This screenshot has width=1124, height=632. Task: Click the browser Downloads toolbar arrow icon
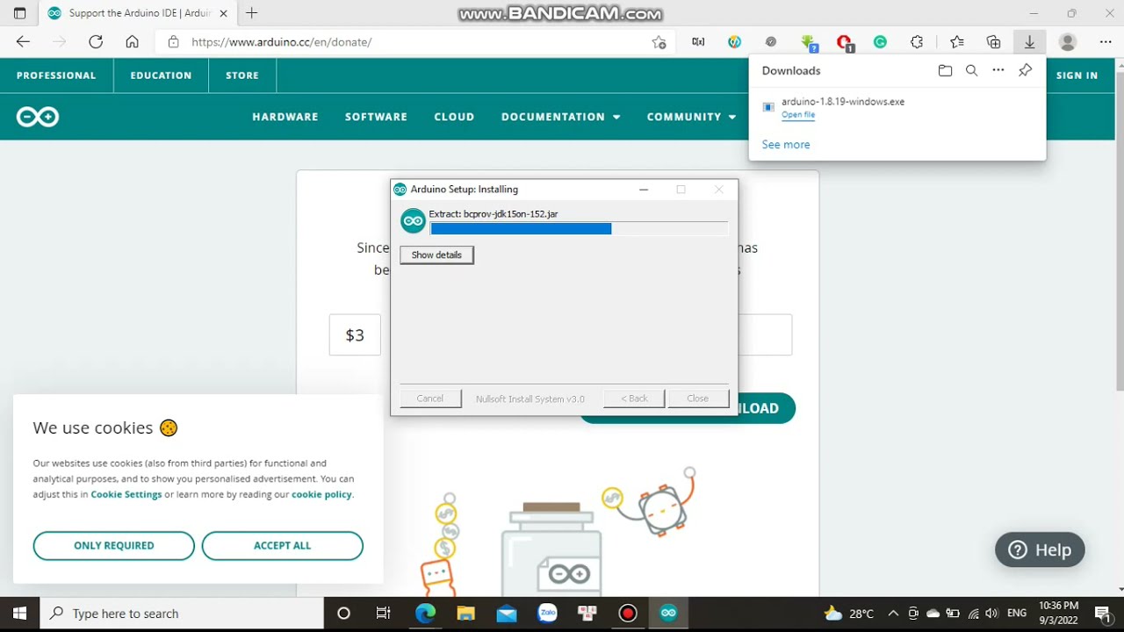(1029, 42)
